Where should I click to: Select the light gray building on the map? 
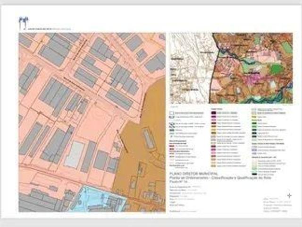[74, 155]
